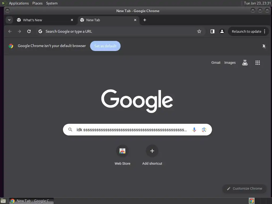The image size is (272, 204).
Task: Click the forward navigation arrow
Action: (19, 31)
